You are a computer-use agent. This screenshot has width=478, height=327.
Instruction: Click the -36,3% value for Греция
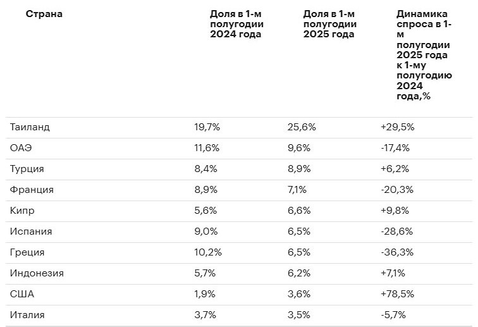396,252
